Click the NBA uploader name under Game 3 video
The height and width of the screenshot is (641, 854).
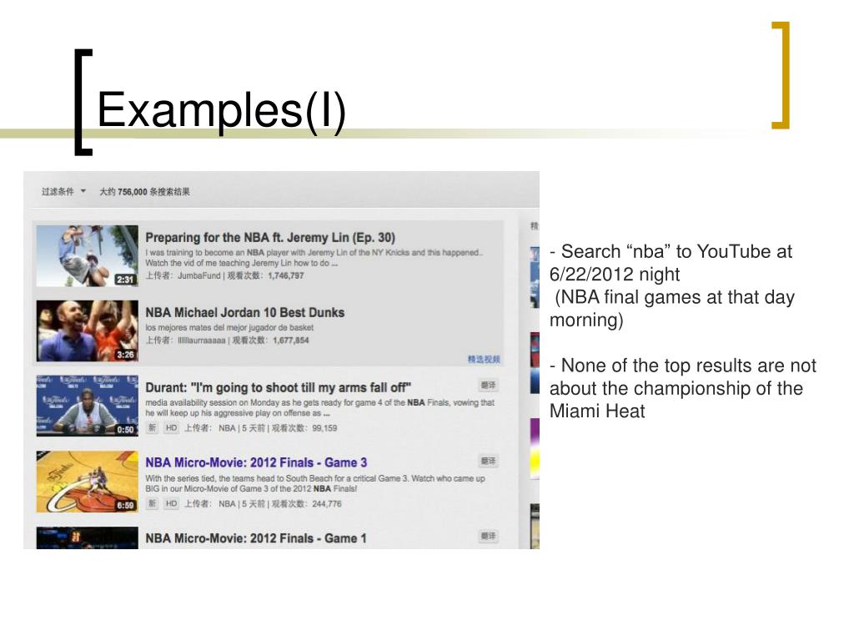coord(227,504)
